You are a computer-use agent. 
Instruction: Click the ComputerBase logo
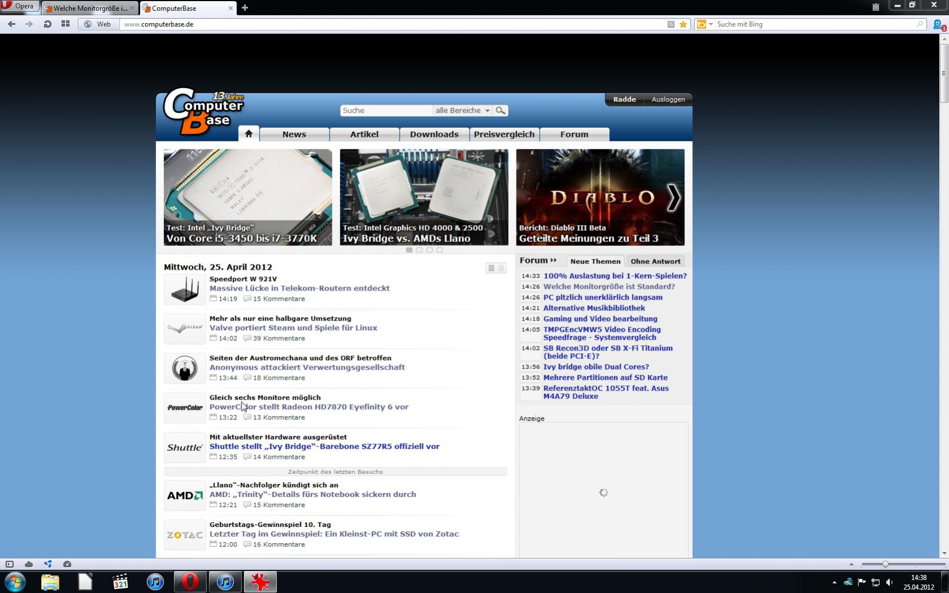(203, 111)
